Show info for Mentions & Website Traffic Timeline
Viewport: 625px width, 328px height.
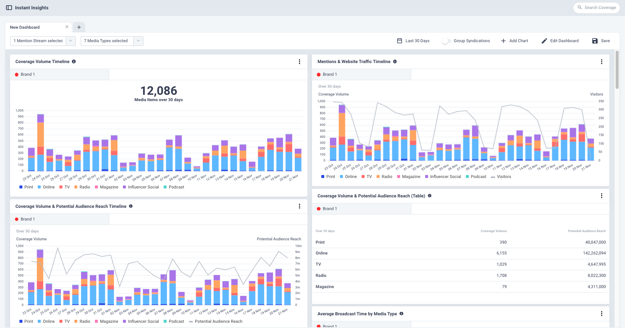click(395, 62)
